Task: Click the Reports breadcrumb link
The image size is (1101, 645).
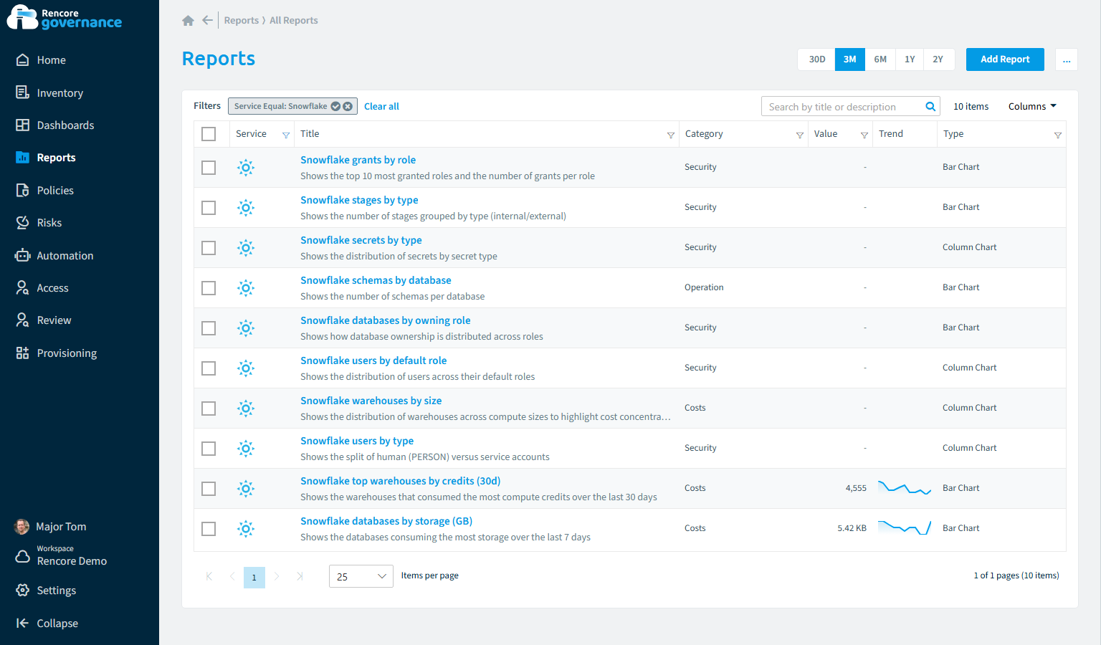Action: (241, 20)
